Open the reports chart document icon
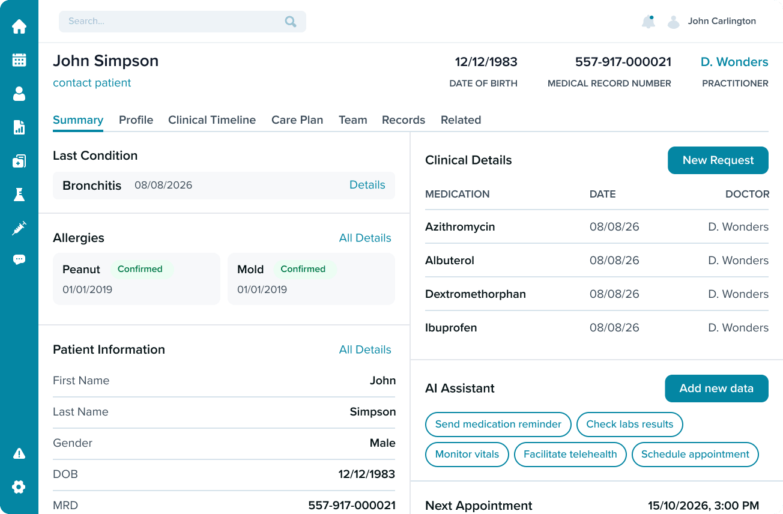The height and width of the screenshot is (514, 783). pos(19,127)
